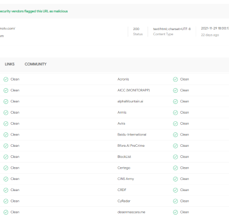Switch to the COMMUNITY tab
This screenshot has height=215, width=229.
[x=36, y=64]
